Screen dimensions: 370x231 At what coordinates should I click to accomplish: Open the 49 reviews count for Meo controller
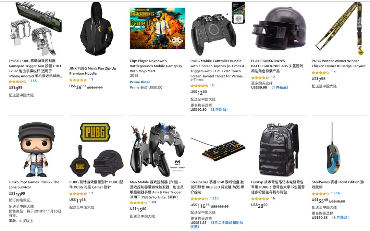point(153,202)
